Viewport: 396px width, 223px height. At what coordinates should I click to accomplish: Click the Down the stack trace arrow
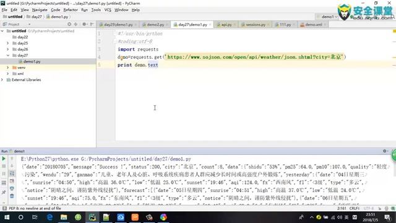pos(12,166)
